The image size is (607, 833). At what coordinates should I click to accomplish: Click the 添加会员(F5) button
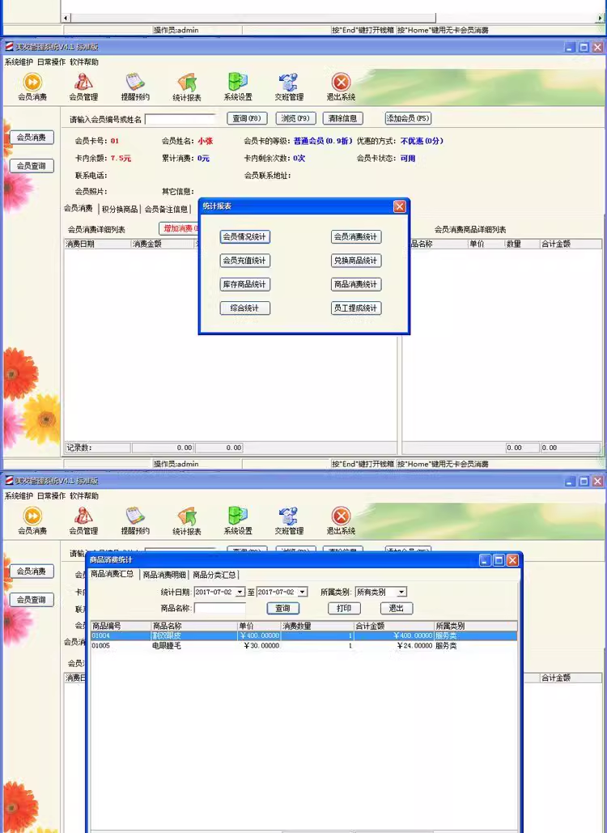(x=408, y=118)
